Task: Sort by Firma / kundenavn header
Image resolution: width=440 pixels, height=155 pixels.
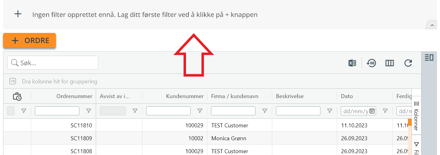Action: click(x=235, y=96)
